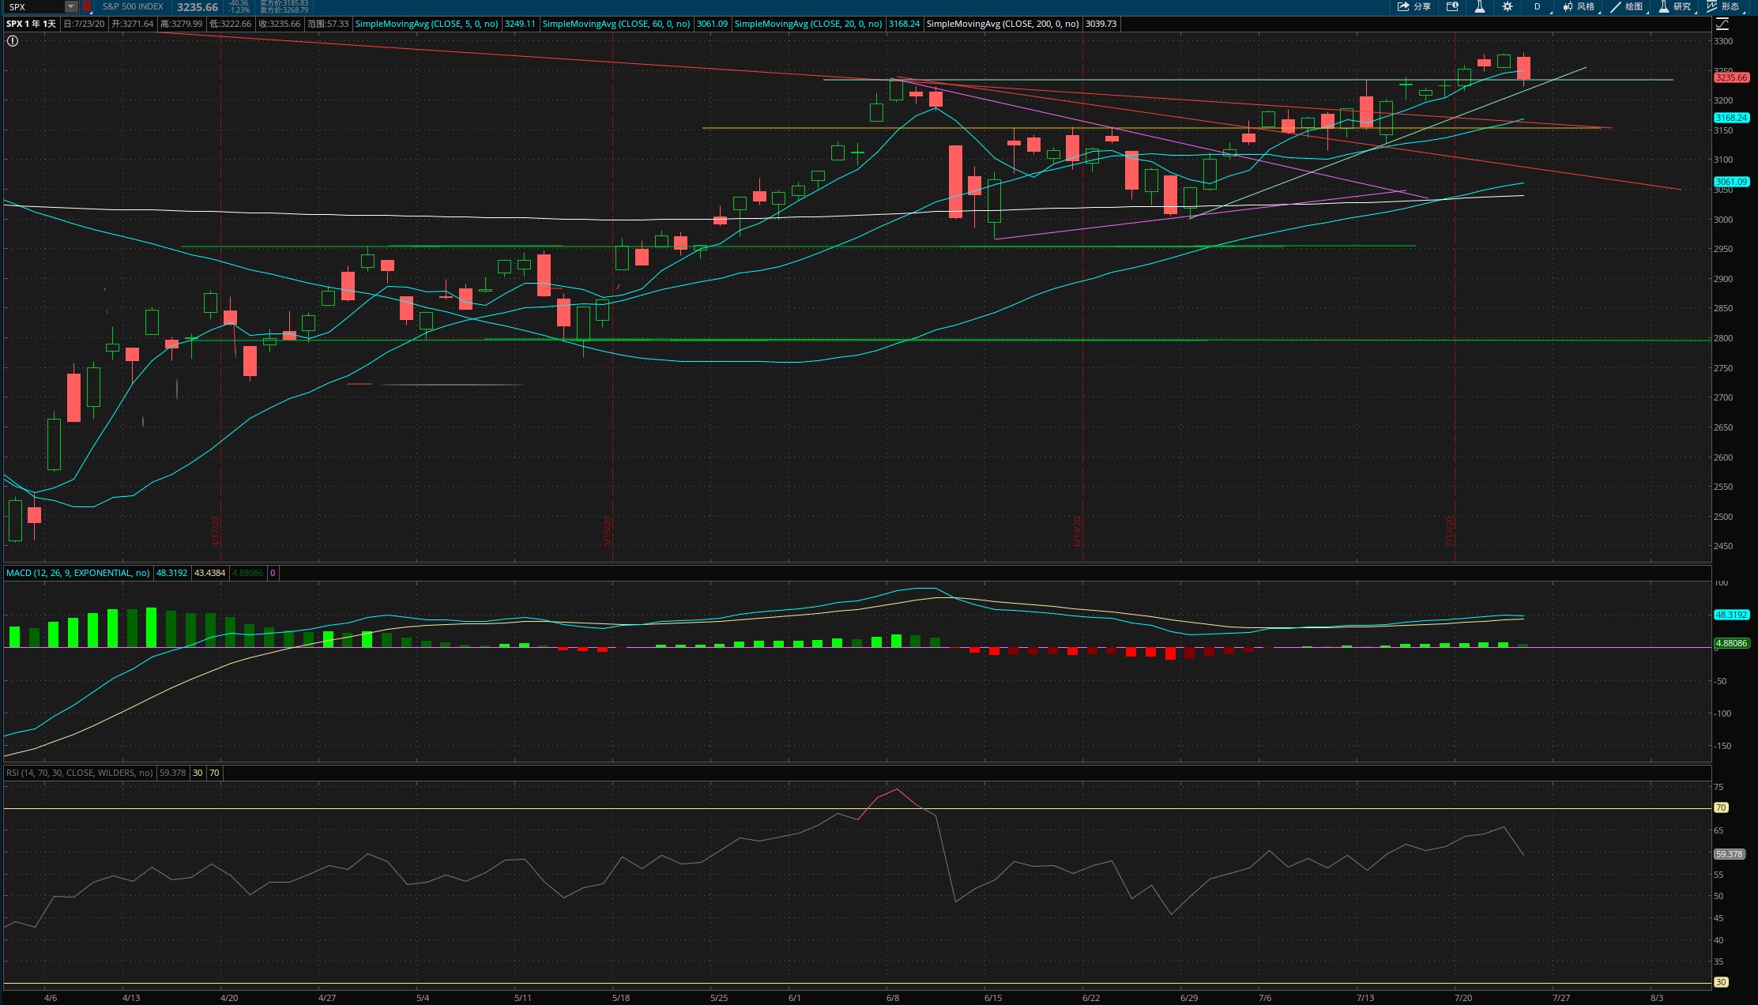Select SimpleMovingAvg (CLOSE, 20, 0, no) study label
This screenshot has height=1005, width=1758.
[x=808, y=24]
